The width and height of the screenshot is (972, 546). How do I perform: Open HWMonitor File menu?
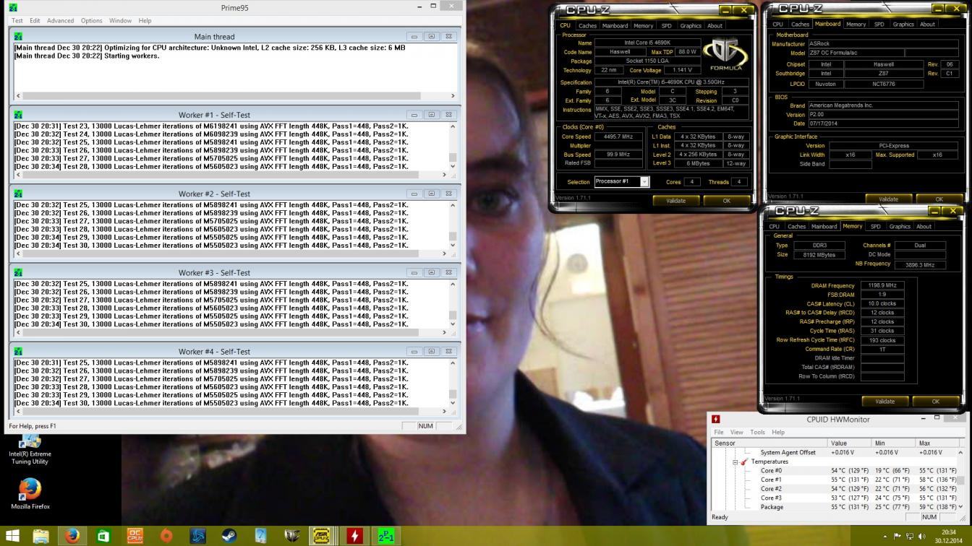719,432
